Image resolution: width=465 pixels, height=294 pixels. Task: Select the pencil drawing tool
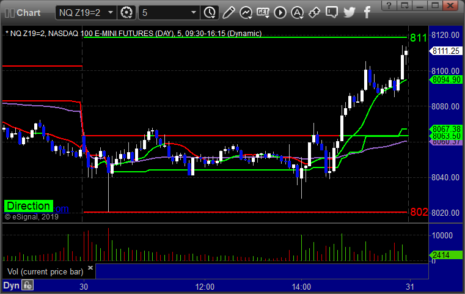(x=229, y=13)
